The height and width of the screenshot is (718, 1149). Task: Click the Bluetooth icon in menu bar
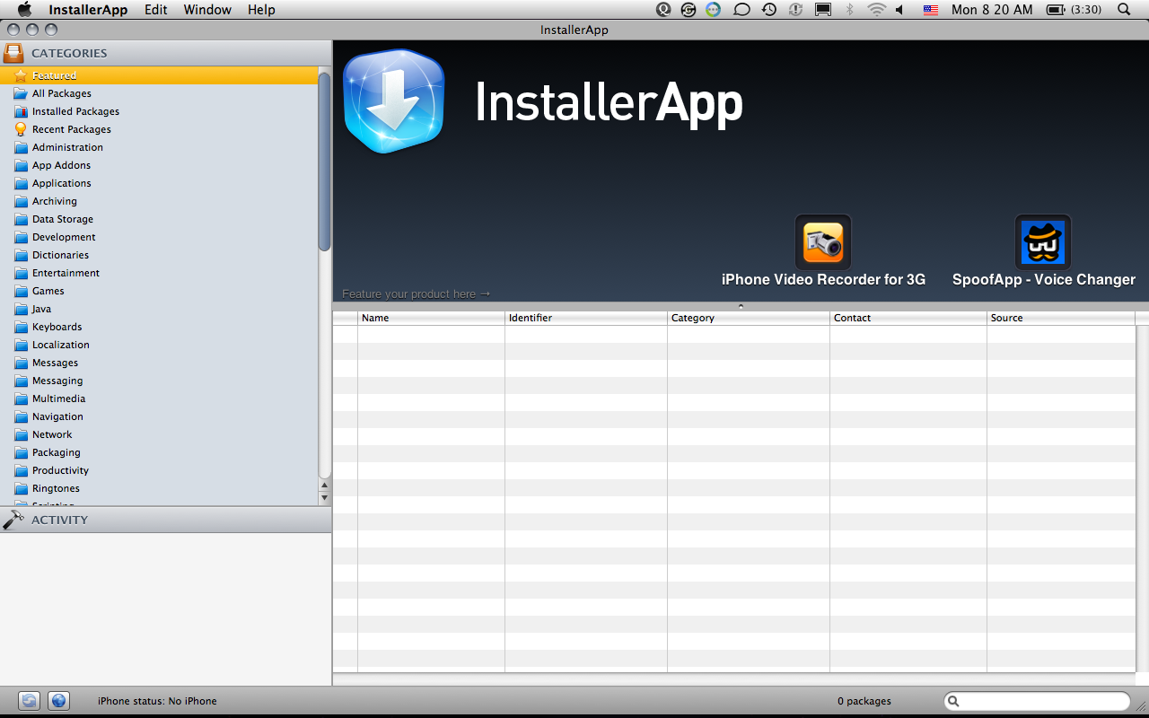coord(849,10)
